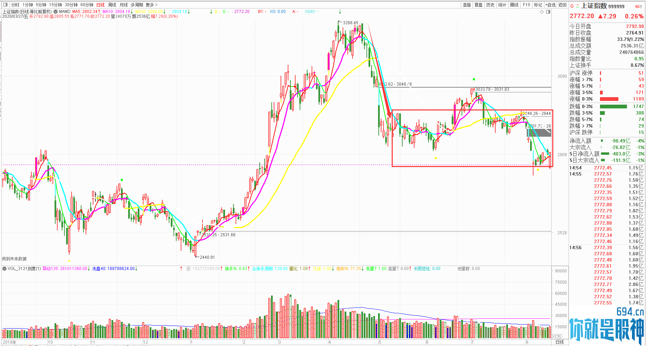Expand the VOL_3121 indicator dropdown arrow
This screenshot has width=646, height=346.
pyautogui.click(x=4, y=269)
